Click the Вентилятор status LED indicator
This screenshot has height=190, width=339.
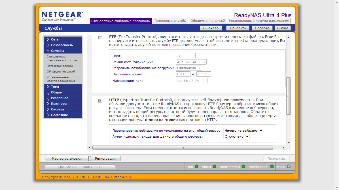pyautogui.click(x=243, y=166)
